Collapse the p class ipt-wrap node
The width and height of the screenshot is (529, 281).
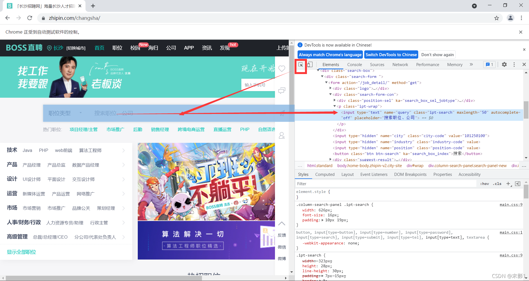[335, 106]
